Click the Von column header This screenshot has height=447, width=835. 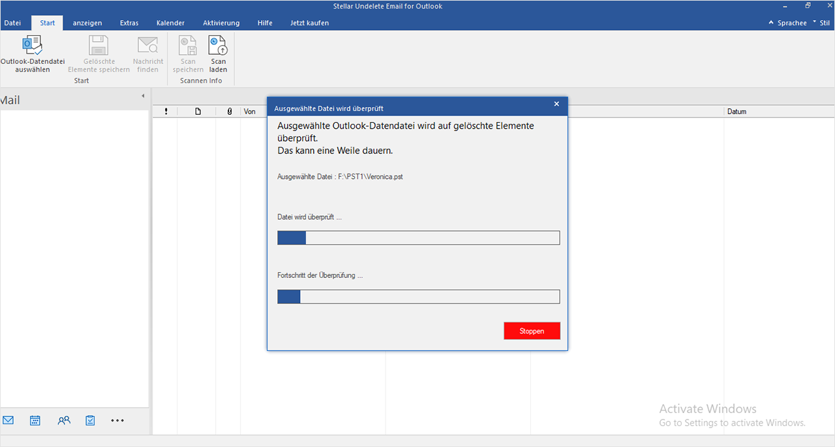(249, 112)
